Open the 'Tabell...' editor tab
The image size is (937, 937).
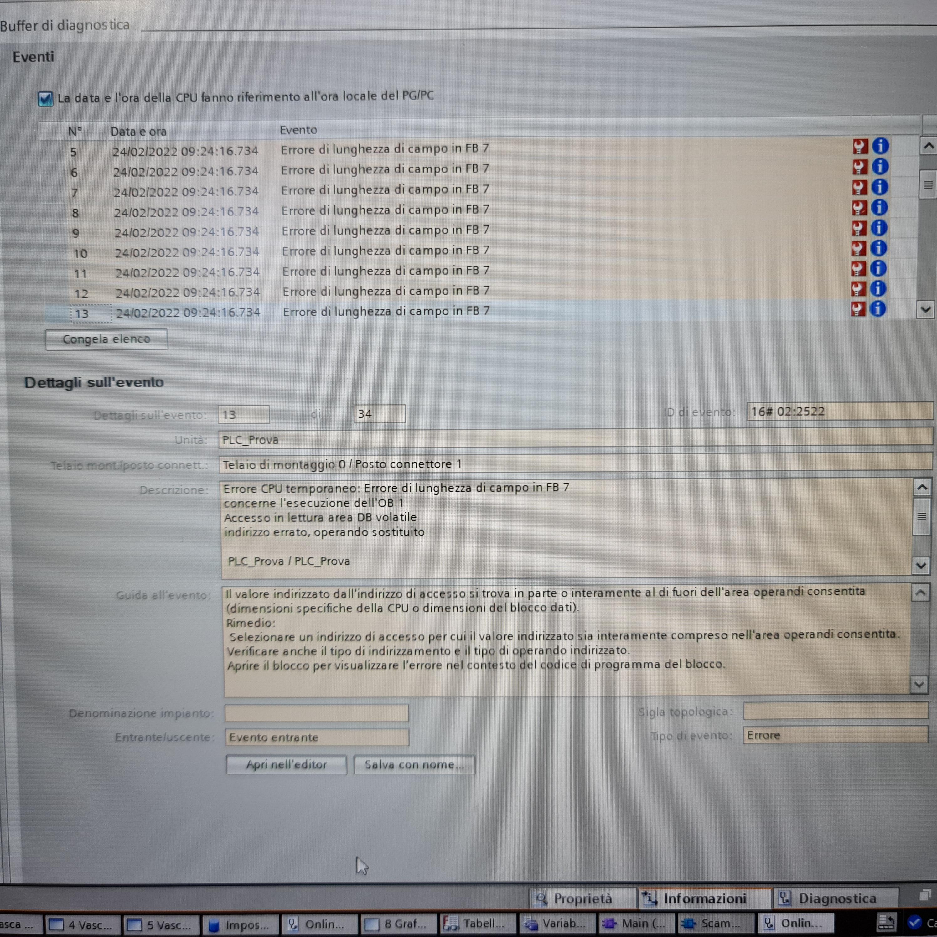coord(478,924)
